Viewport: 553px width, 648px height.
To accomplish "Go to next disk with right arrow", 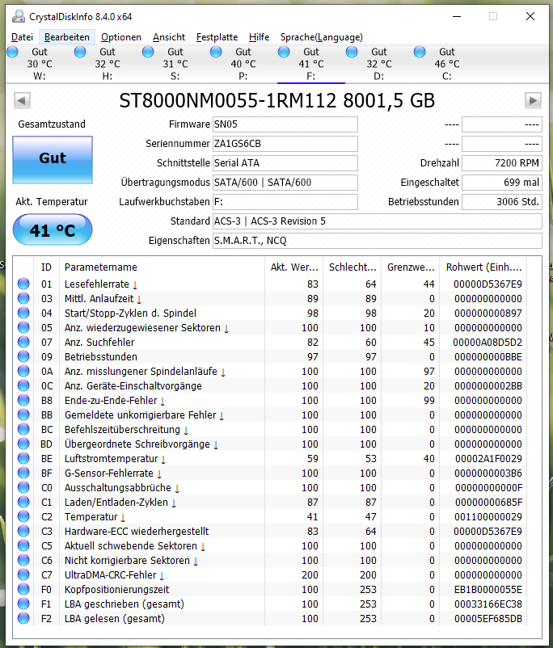I will 533,100.
